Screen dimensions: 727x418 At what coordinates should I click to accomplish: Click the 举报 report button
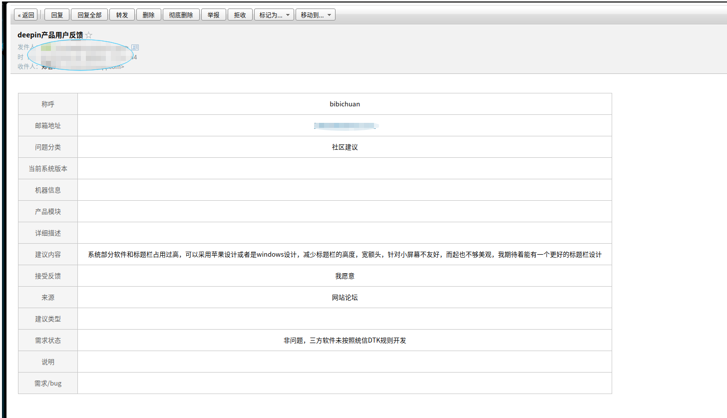point(213,14)
